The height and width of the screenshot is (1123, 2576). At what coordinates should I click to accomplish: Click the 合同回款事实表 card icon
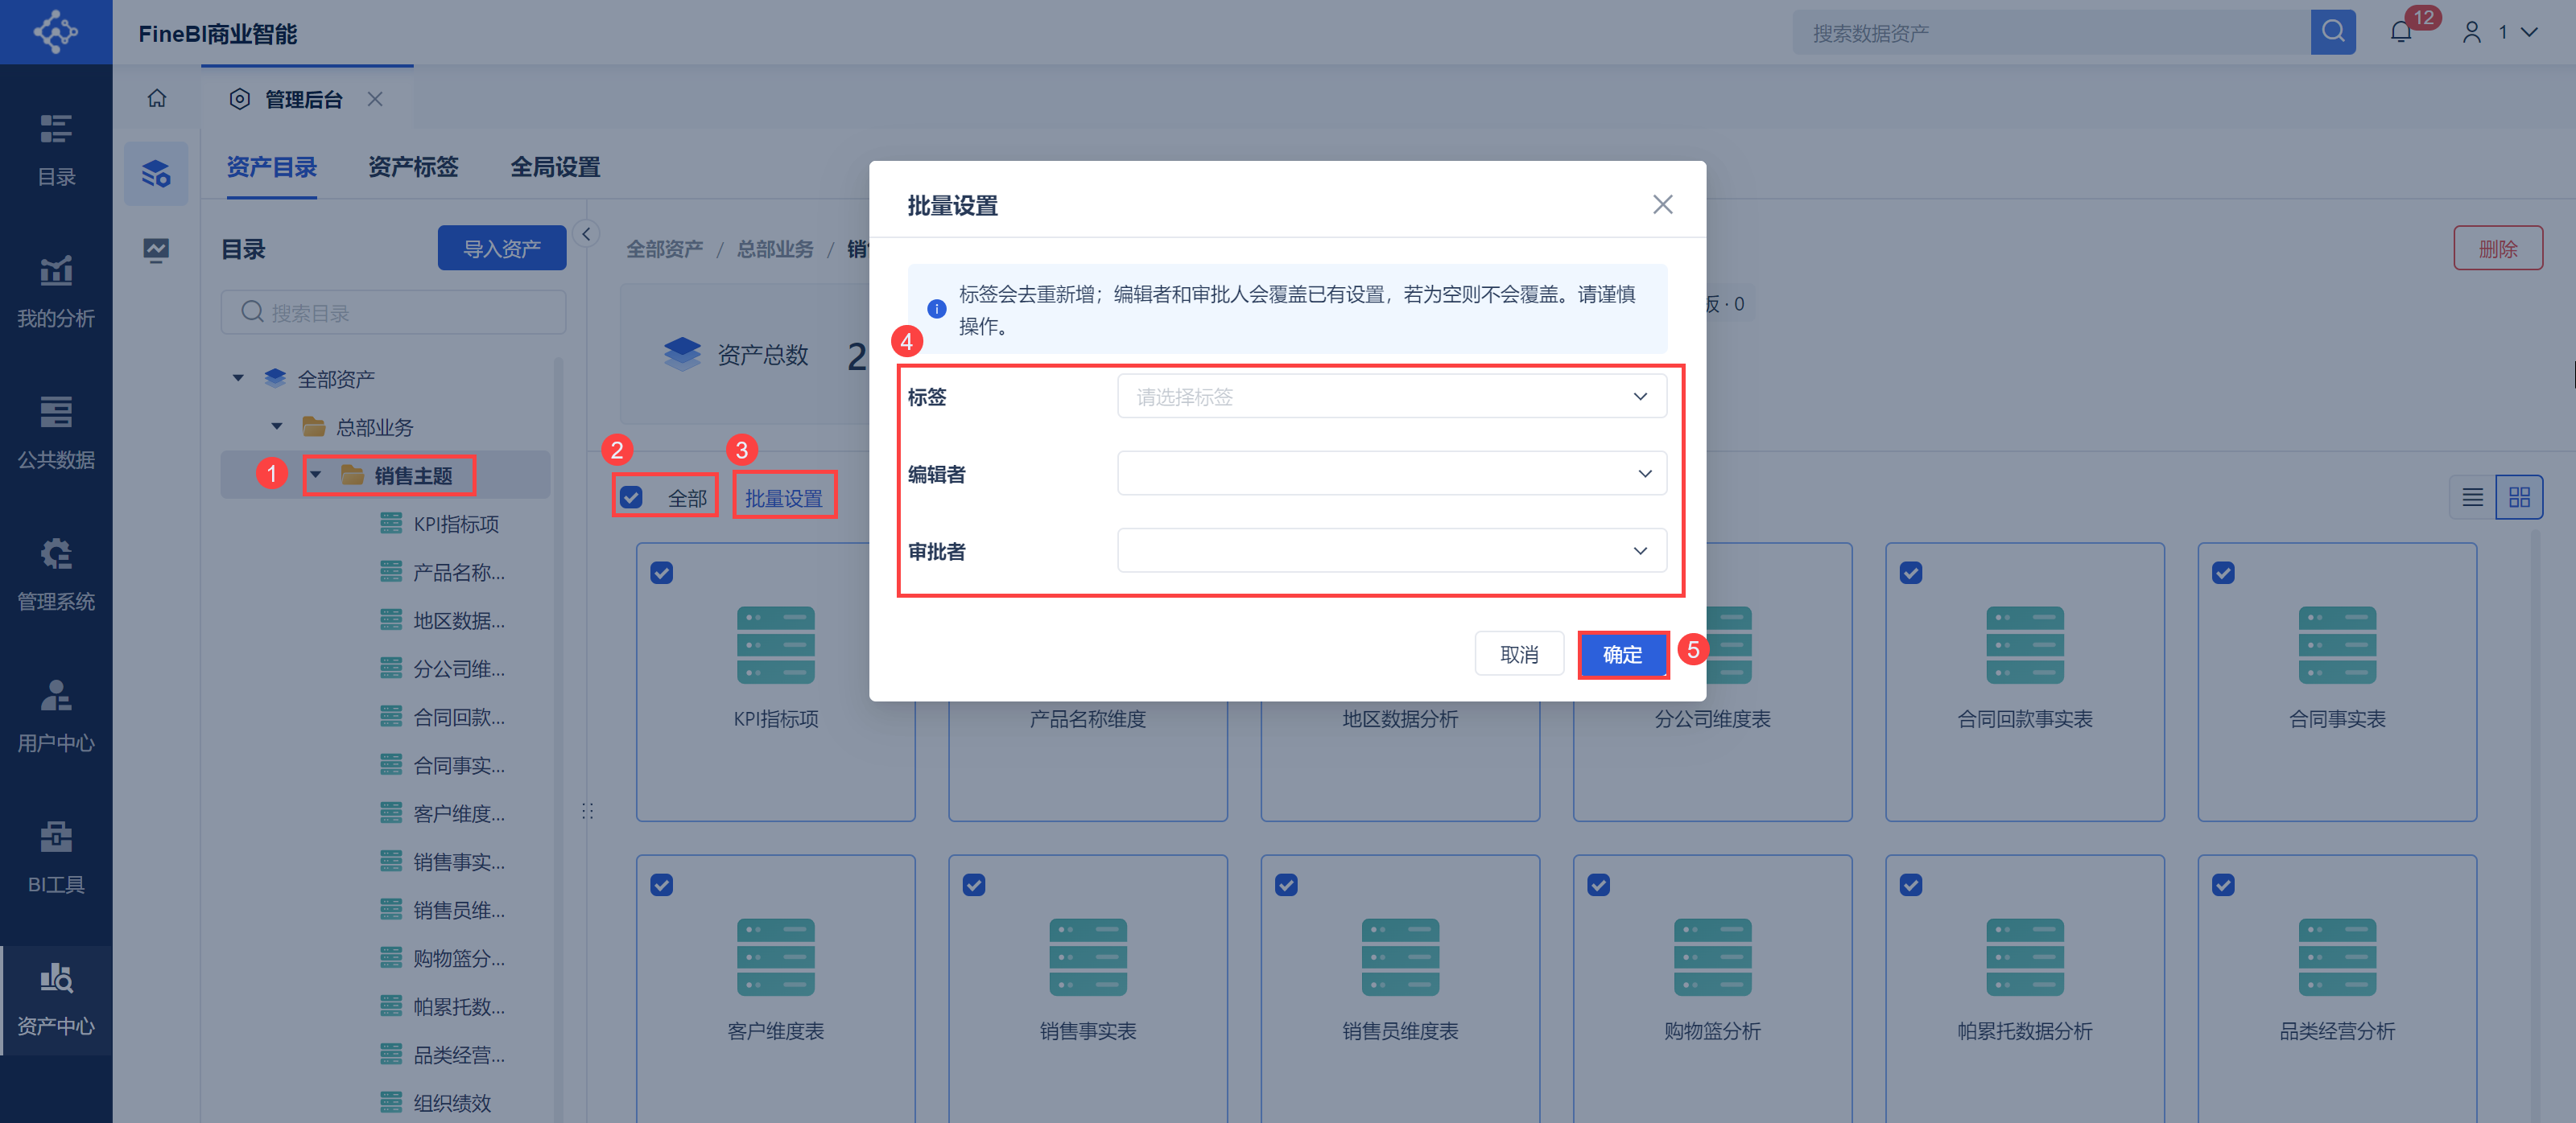click(x=2025, y=645)
